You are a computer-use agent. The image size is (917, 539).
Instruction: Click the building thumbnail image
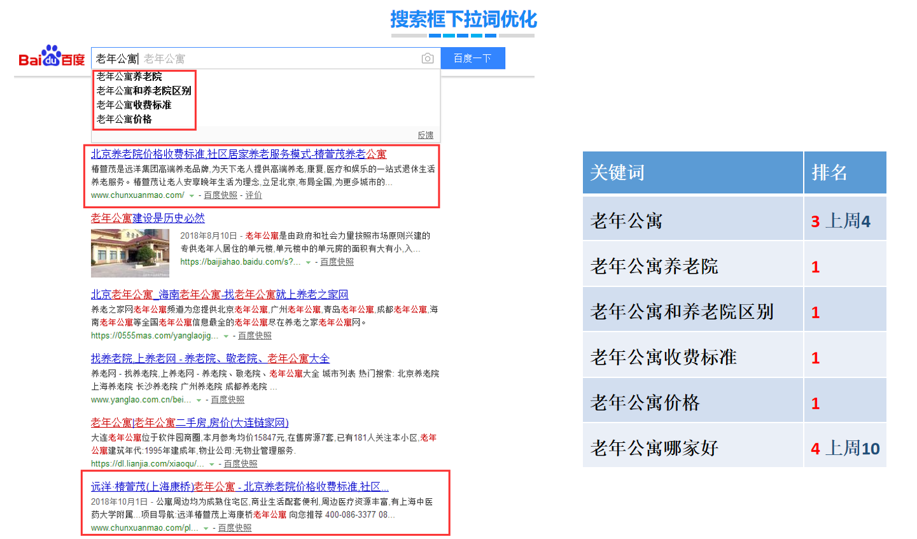tap(130, 253)
